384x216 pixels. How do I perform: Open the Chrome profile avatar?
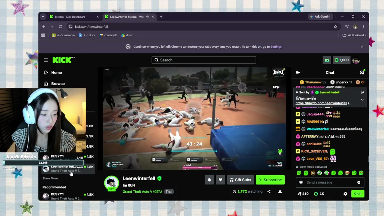click(x=355, y=27)
